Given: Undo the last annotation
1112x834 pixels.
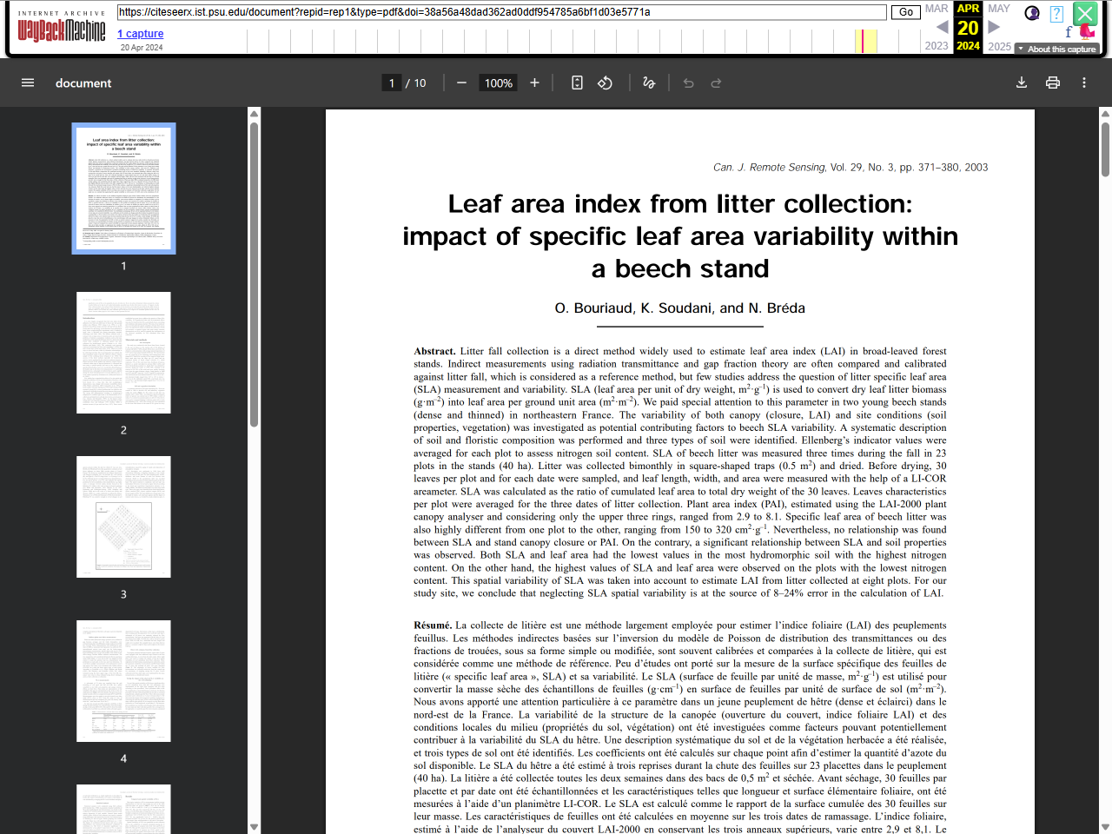Looking at the screenshot, I should (x=687, y=83).
